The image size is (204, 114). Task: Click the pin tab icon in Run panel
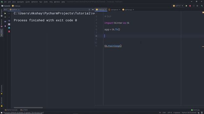5,26
